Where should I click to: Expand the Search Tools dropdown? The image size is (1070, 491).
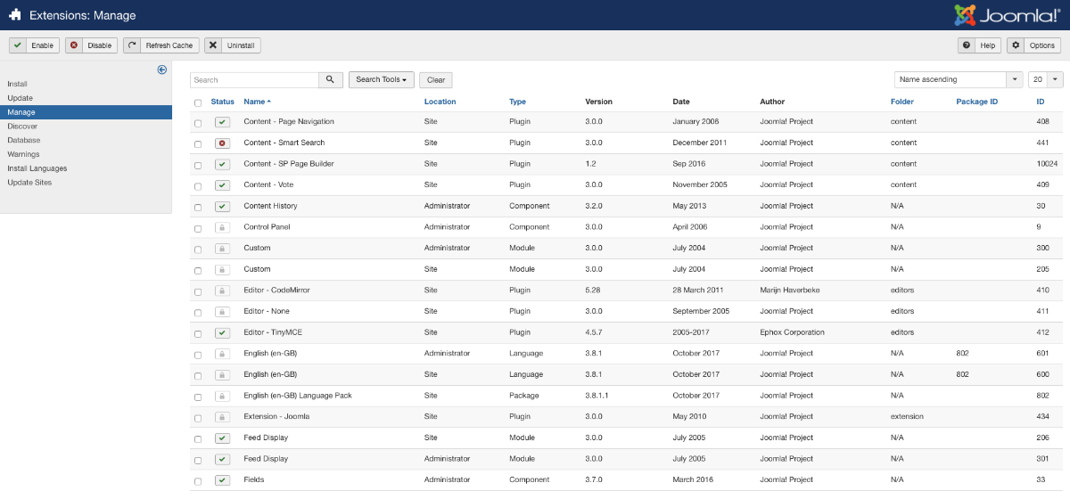381,80
